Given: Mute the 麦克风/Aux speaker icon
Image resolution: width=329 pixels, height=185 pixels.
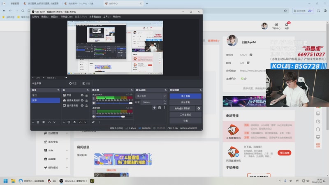Looking at the screenshot, I should click(x=94, y=103).
